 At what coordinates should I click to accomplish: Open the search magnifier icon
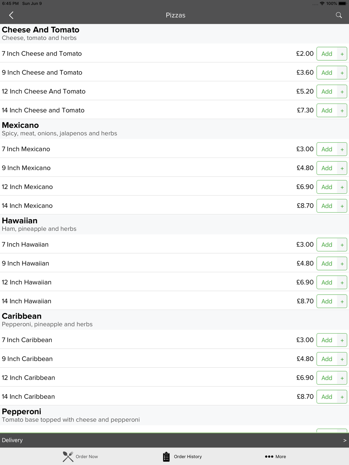click(339, 15)
